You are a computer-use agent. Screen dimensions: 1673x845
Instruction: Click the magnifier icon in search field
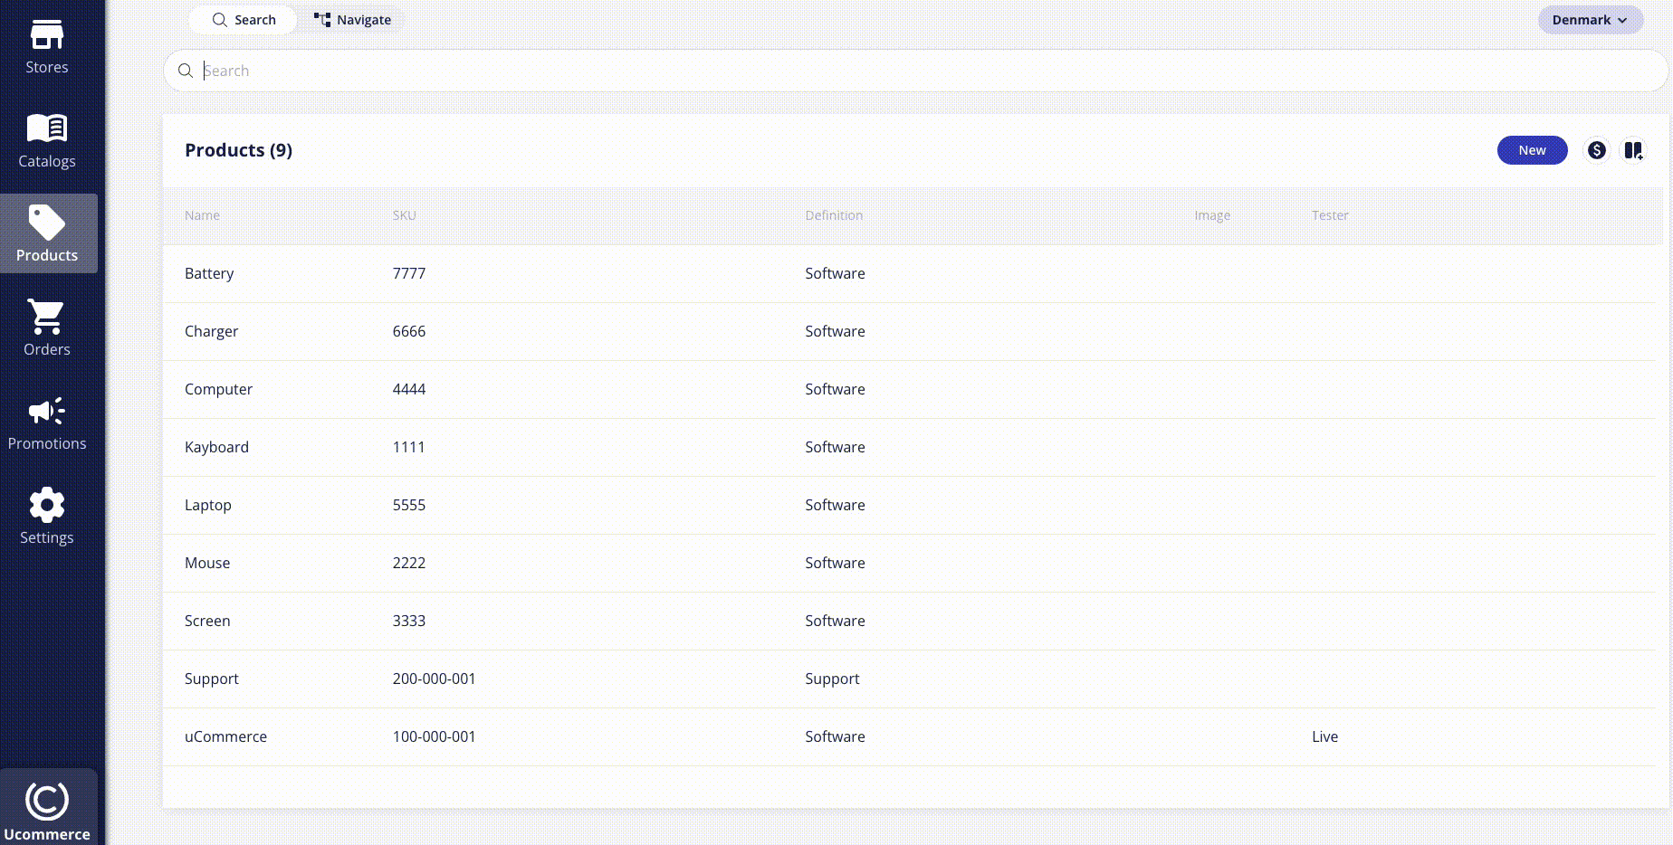click(x=186, y=71)
